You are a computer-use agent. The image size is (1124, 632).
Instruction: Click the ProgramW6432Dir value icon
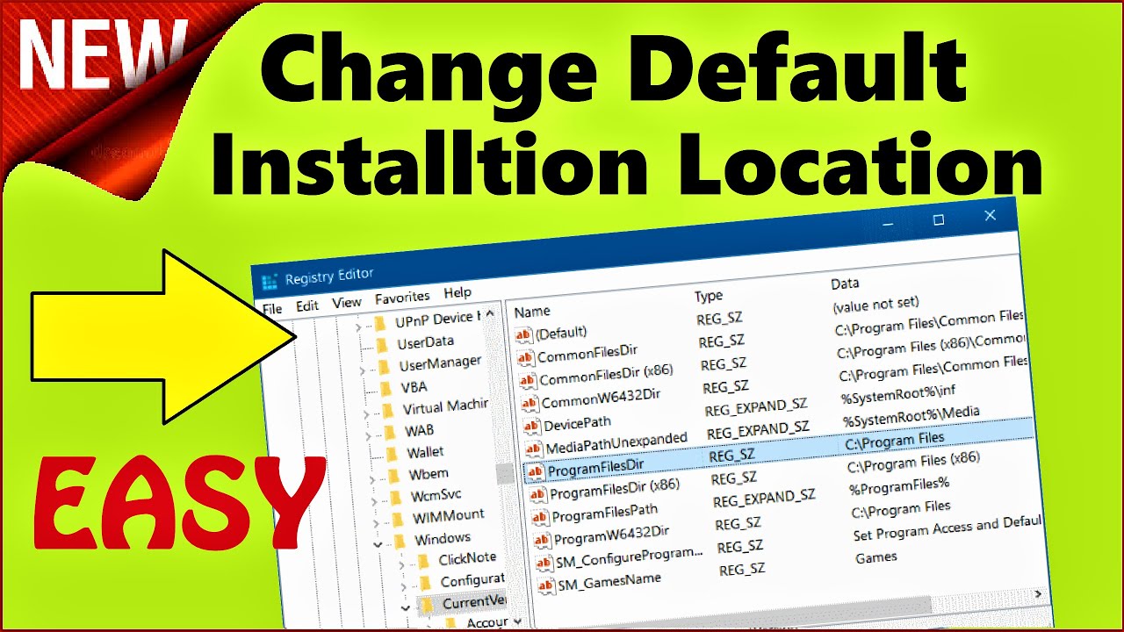[x=541, y=540]
